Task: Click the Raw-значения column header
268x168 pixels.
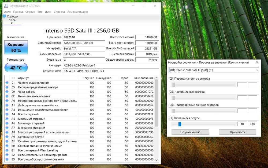Action: (x=142, y=78)
